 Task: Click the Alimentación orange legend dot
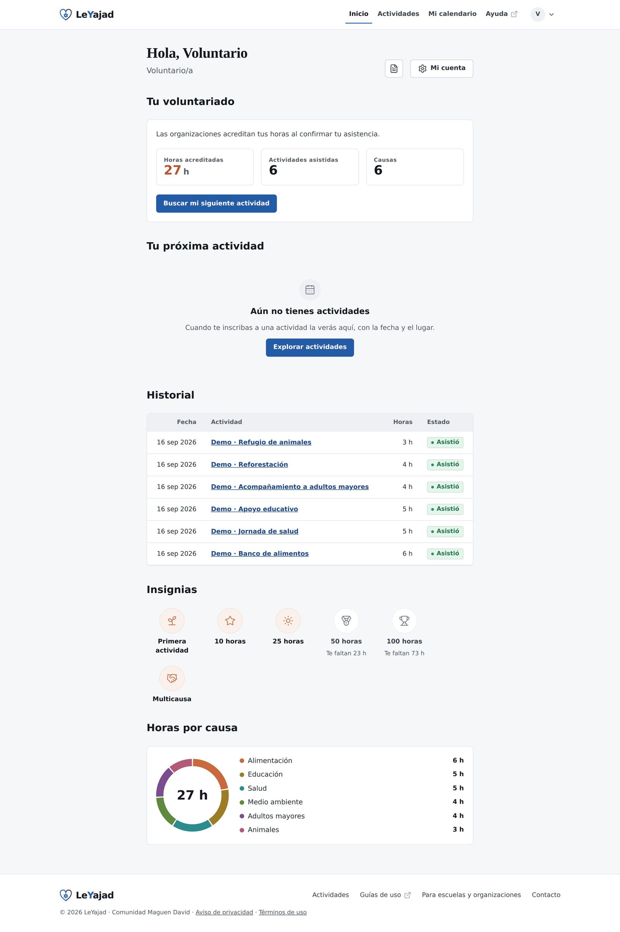[x=242, y=760]
